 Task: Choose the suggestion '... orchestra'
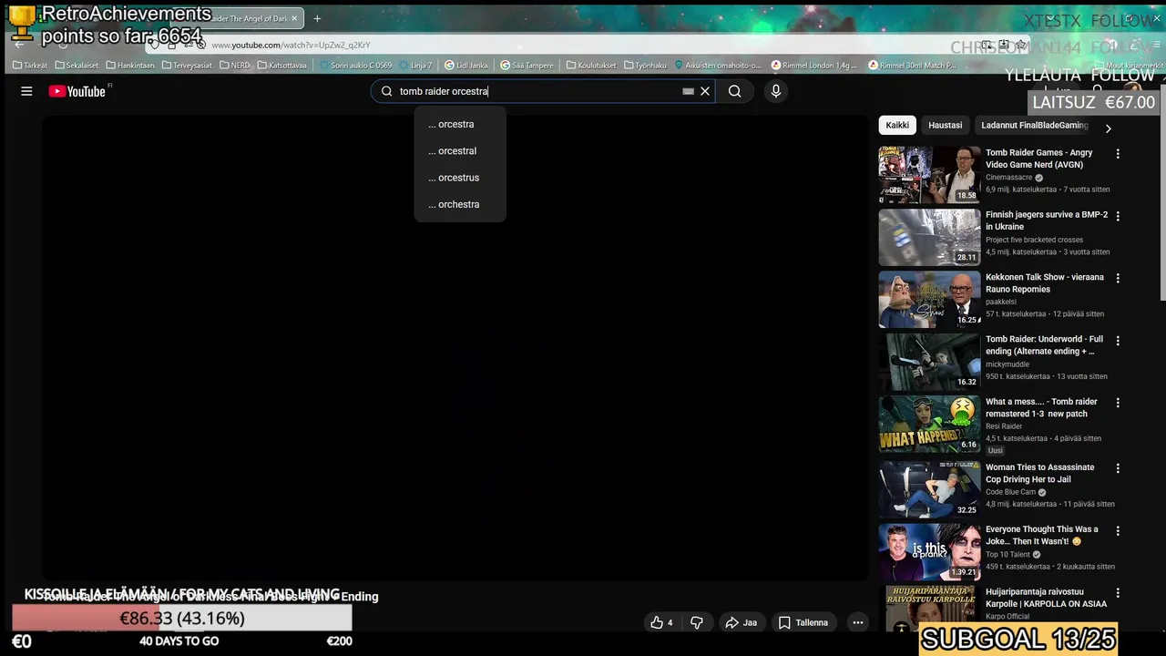point(460,204)
